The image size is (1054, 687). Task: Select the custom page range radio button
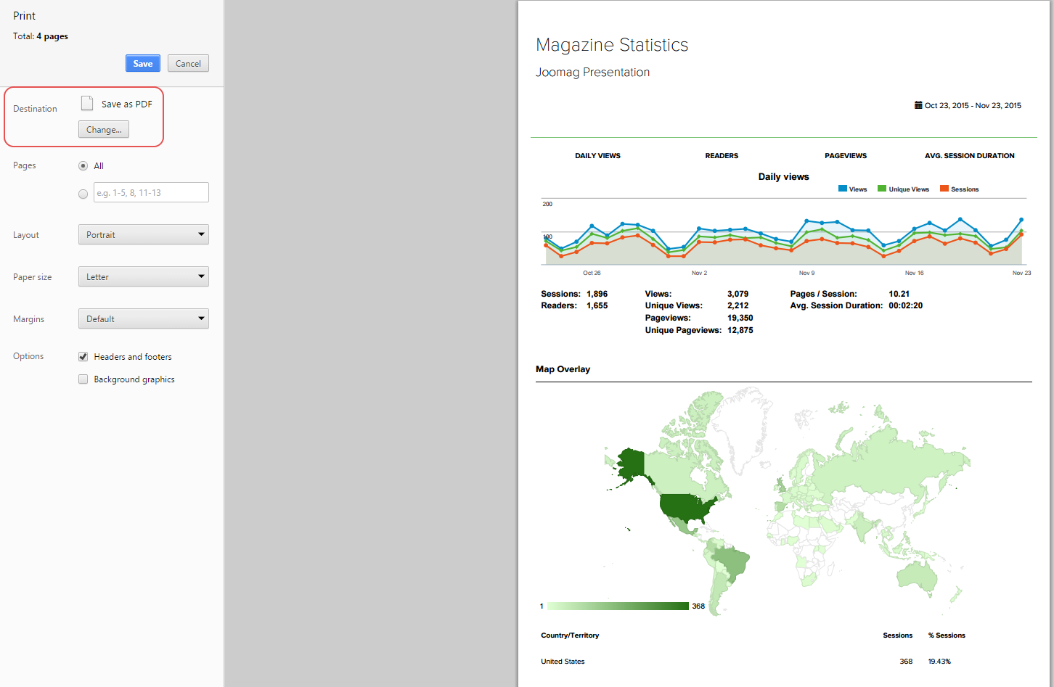coord(83,194)
